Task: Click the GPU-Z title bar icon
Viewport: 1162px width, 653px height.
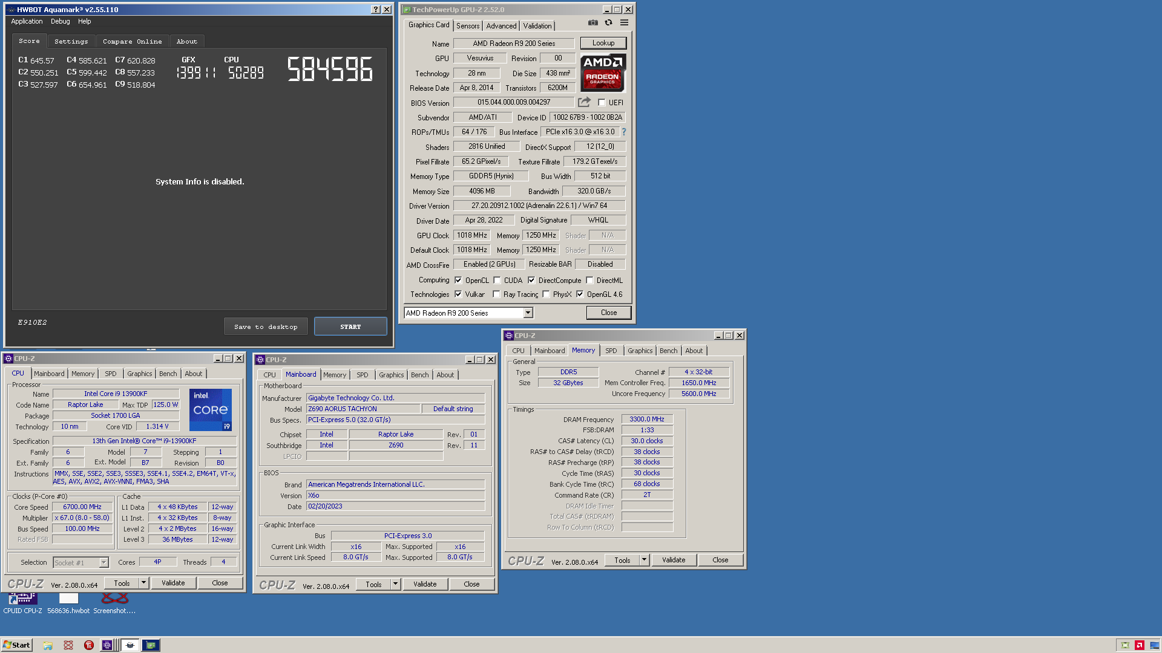Action: click(x=407, y=10)
